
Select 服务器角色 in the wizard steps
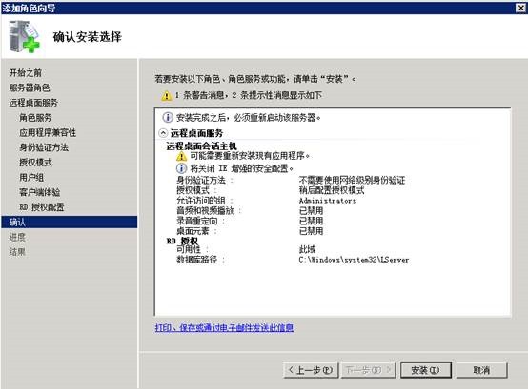(x=30, y=88)
